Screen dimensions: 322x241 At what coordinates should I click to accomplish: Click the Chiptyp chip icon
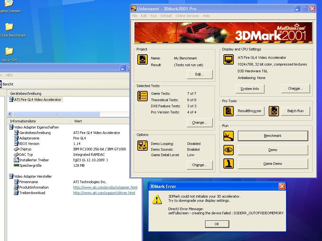point(16,149)
